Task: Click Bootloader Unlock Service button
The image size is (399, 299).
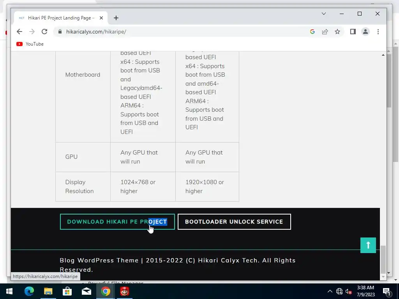Action: (x=234, y=222)
